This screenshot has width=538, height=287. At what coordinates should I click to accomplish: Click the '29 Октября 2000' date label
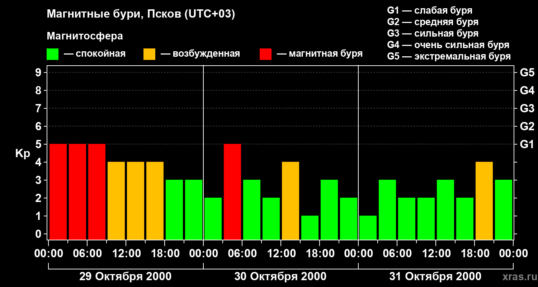[x=126, y=277]
